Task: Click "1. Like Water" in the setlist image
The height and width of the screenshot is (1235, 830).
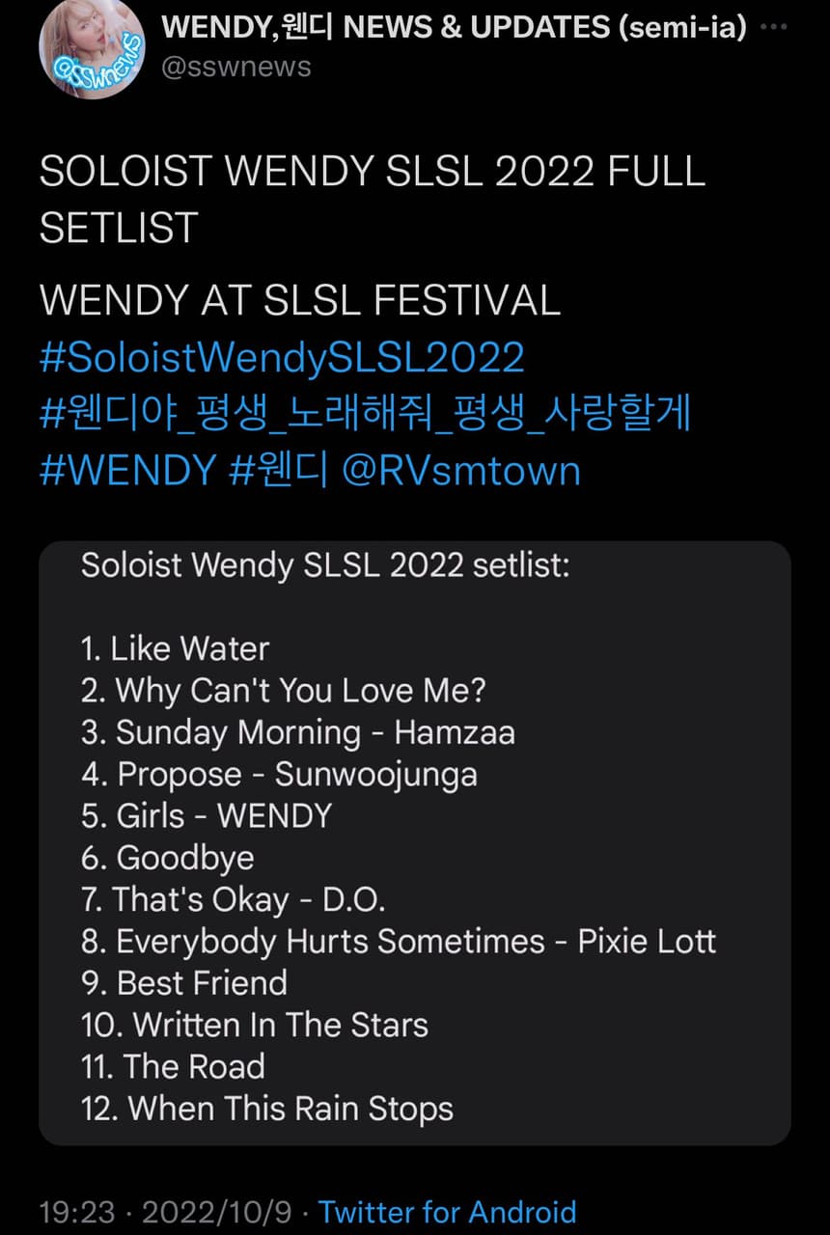Action: [x=175, y=648]
